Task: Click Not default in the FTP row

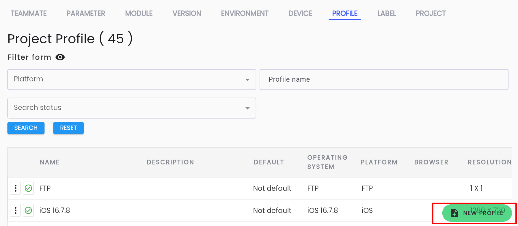Action: coord(272,188)
